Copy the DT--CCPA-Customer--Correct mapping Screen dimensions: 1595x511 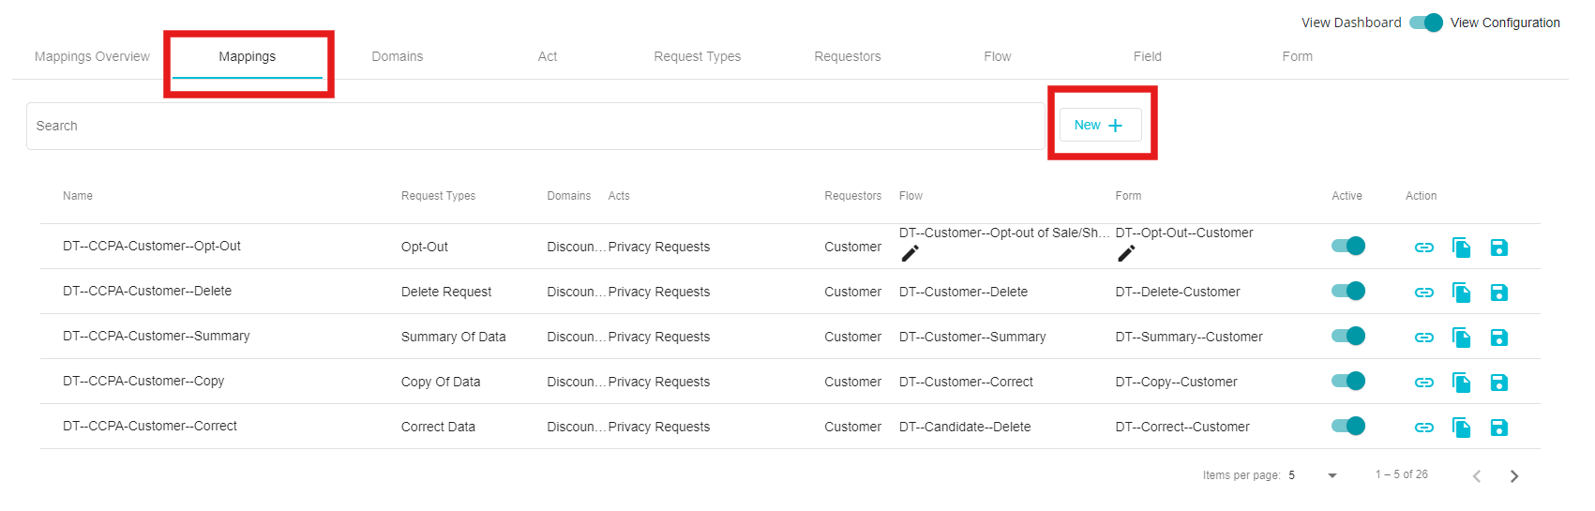pos(1461,428)
